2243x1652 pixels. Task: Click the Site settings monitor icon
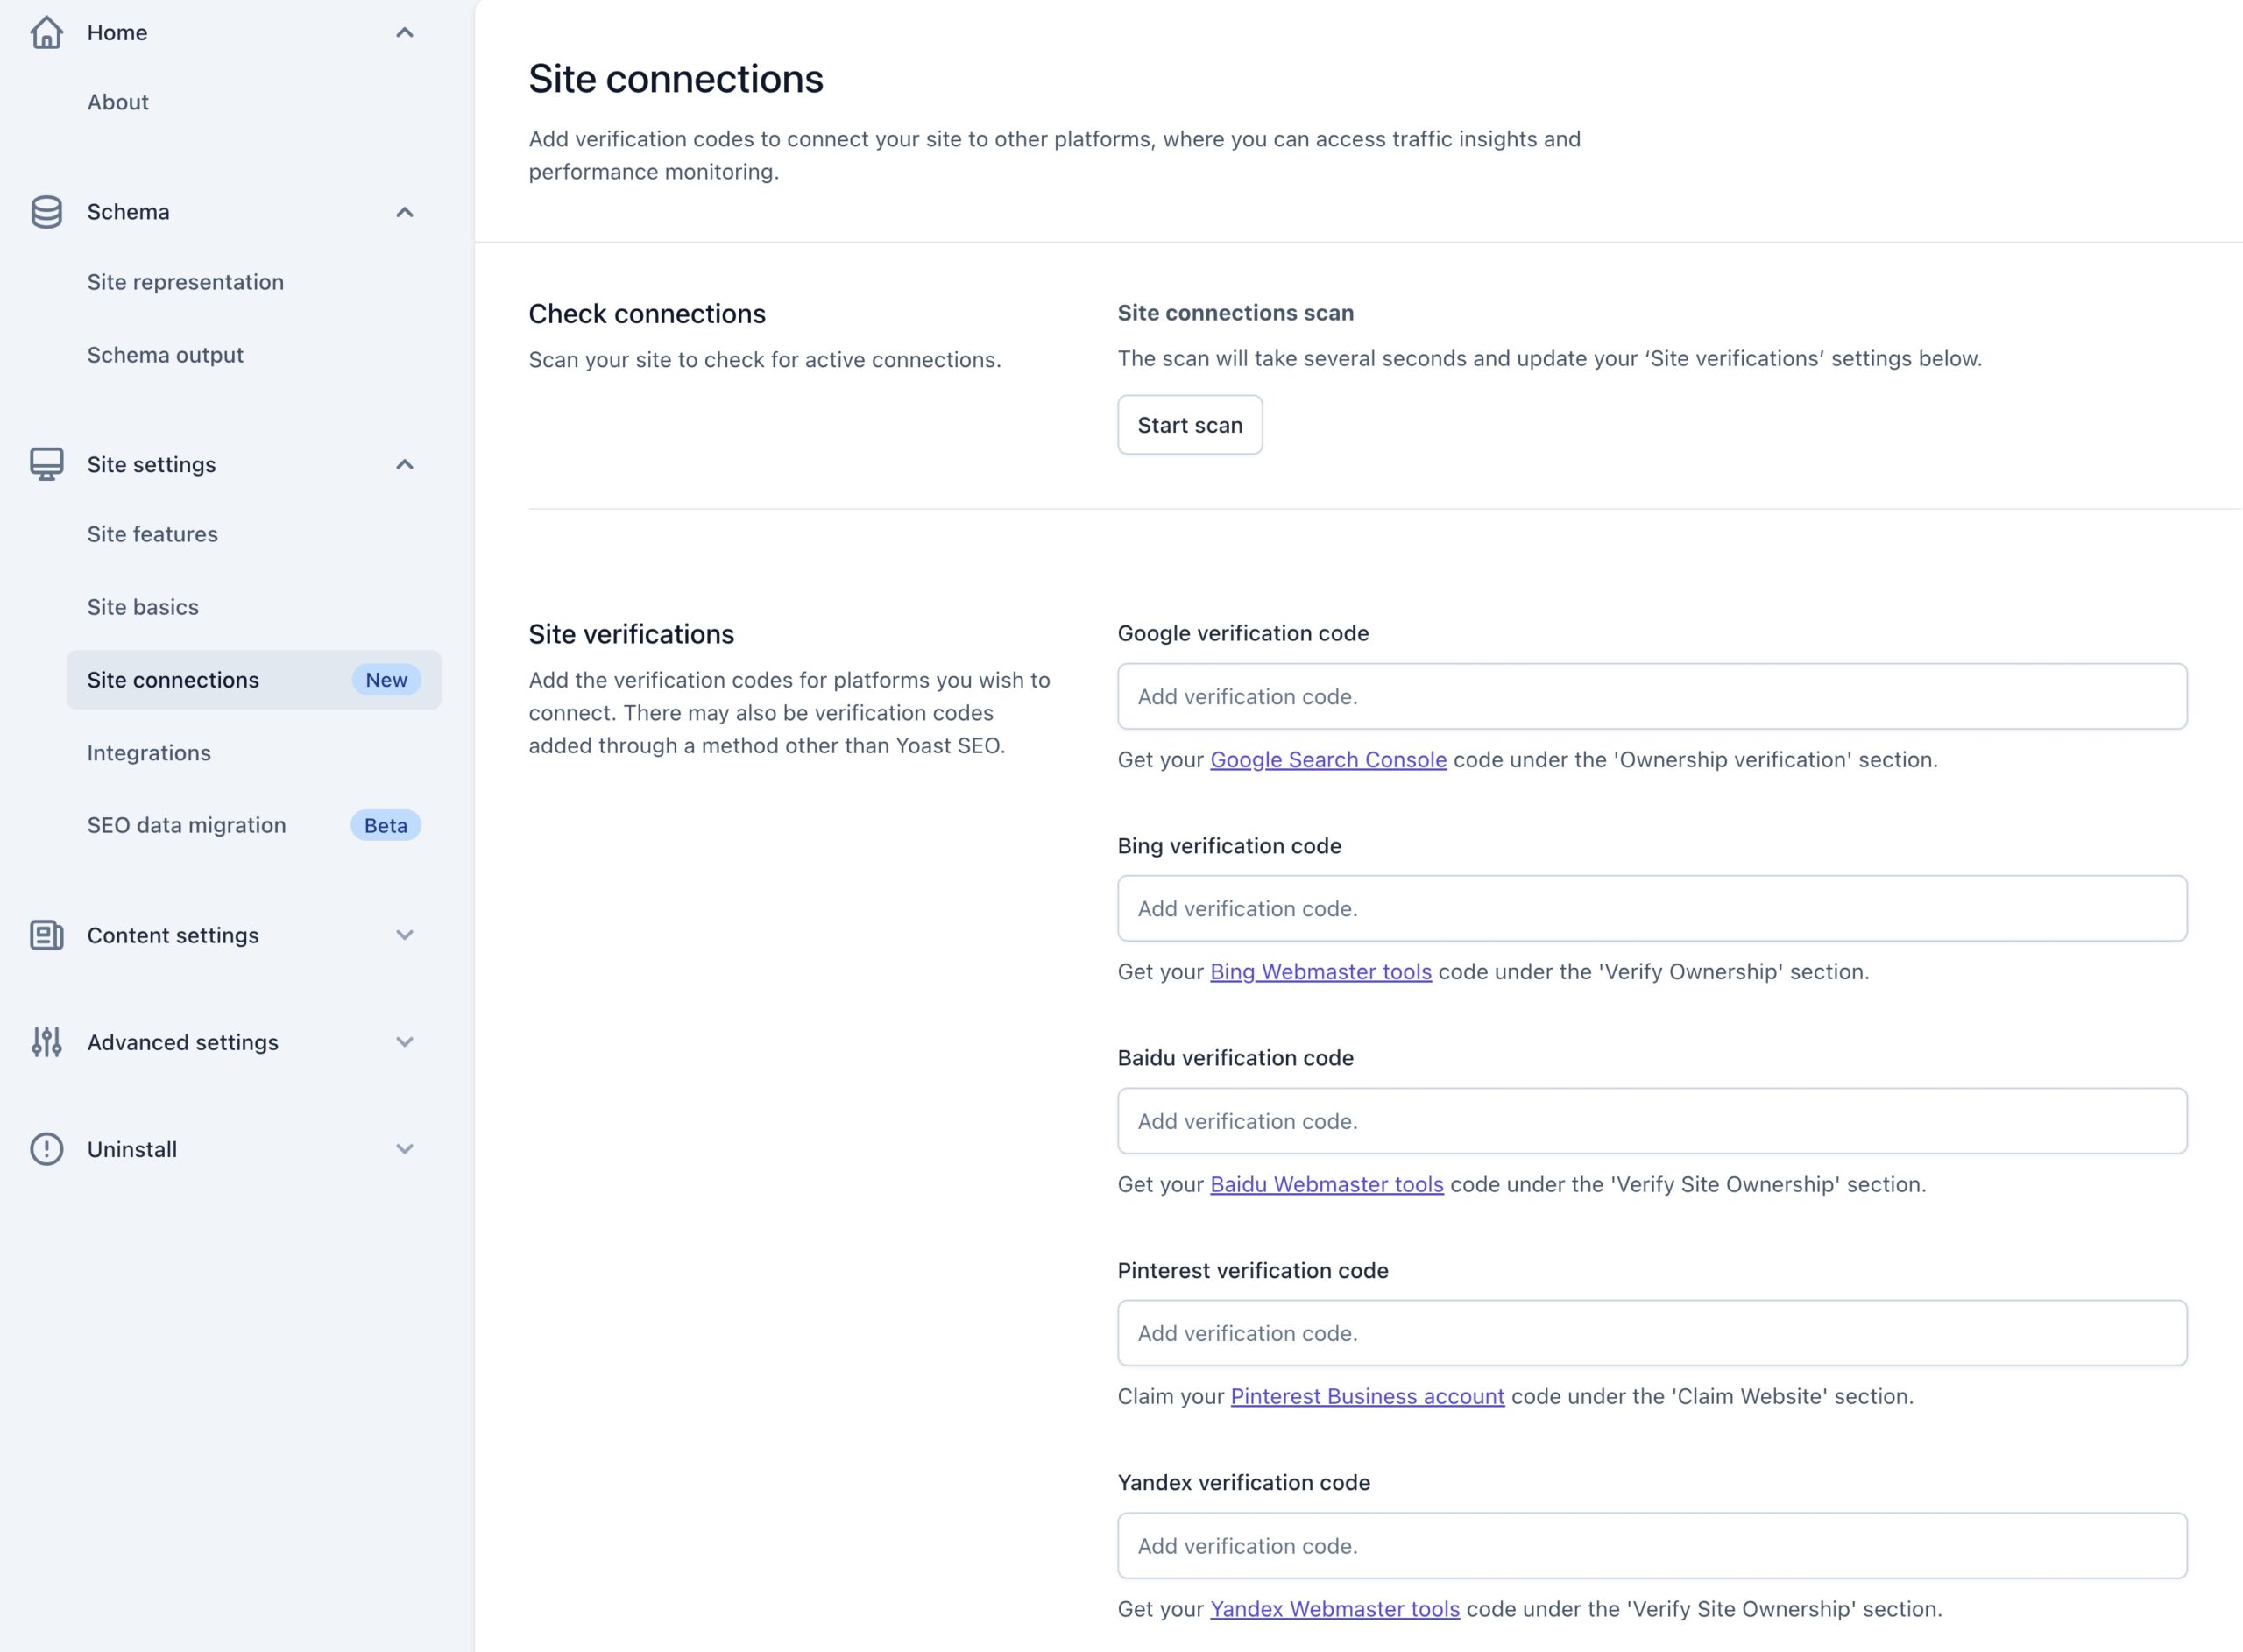point(46,464)
